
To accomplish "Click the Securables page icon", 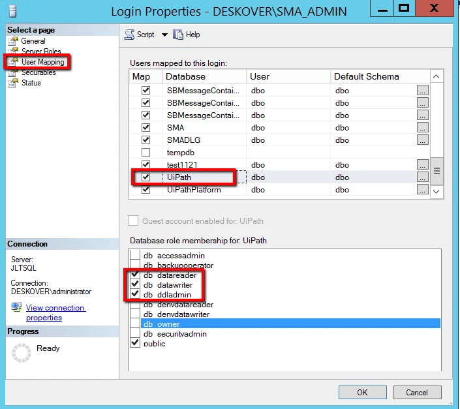I will [x=13, y=72].
